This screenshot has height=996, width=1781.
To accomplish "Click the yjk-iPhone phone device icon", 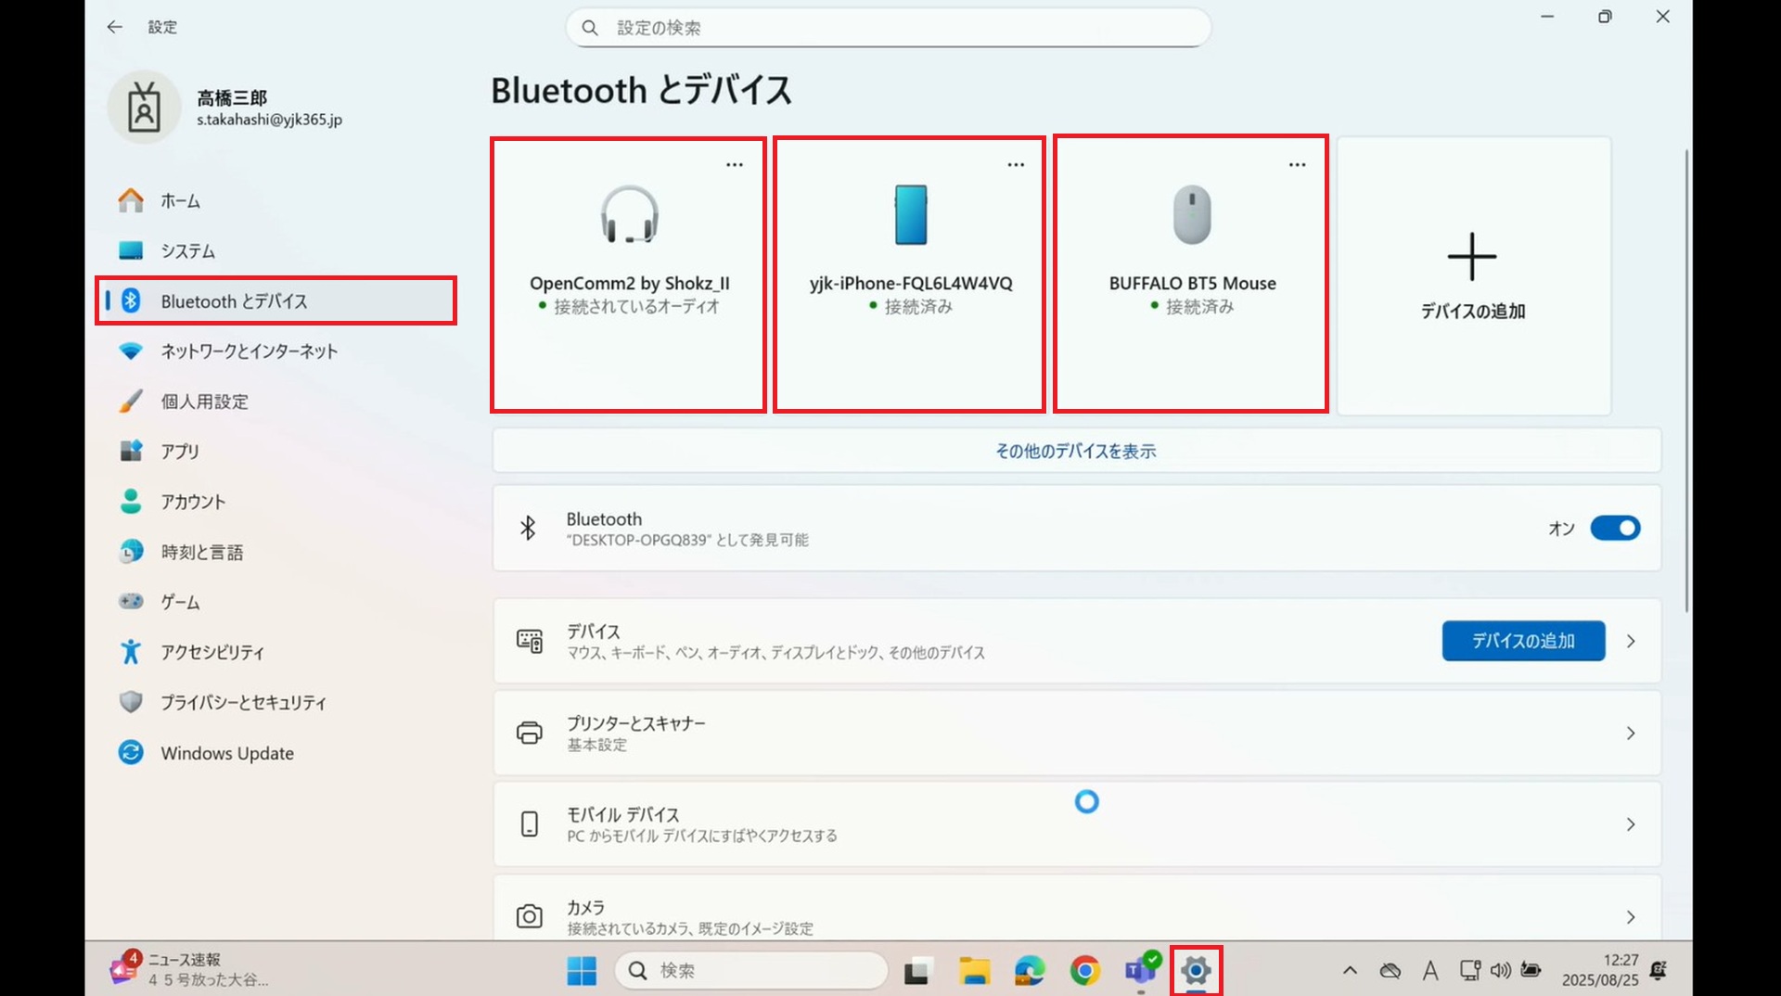I will pos(910,214).
